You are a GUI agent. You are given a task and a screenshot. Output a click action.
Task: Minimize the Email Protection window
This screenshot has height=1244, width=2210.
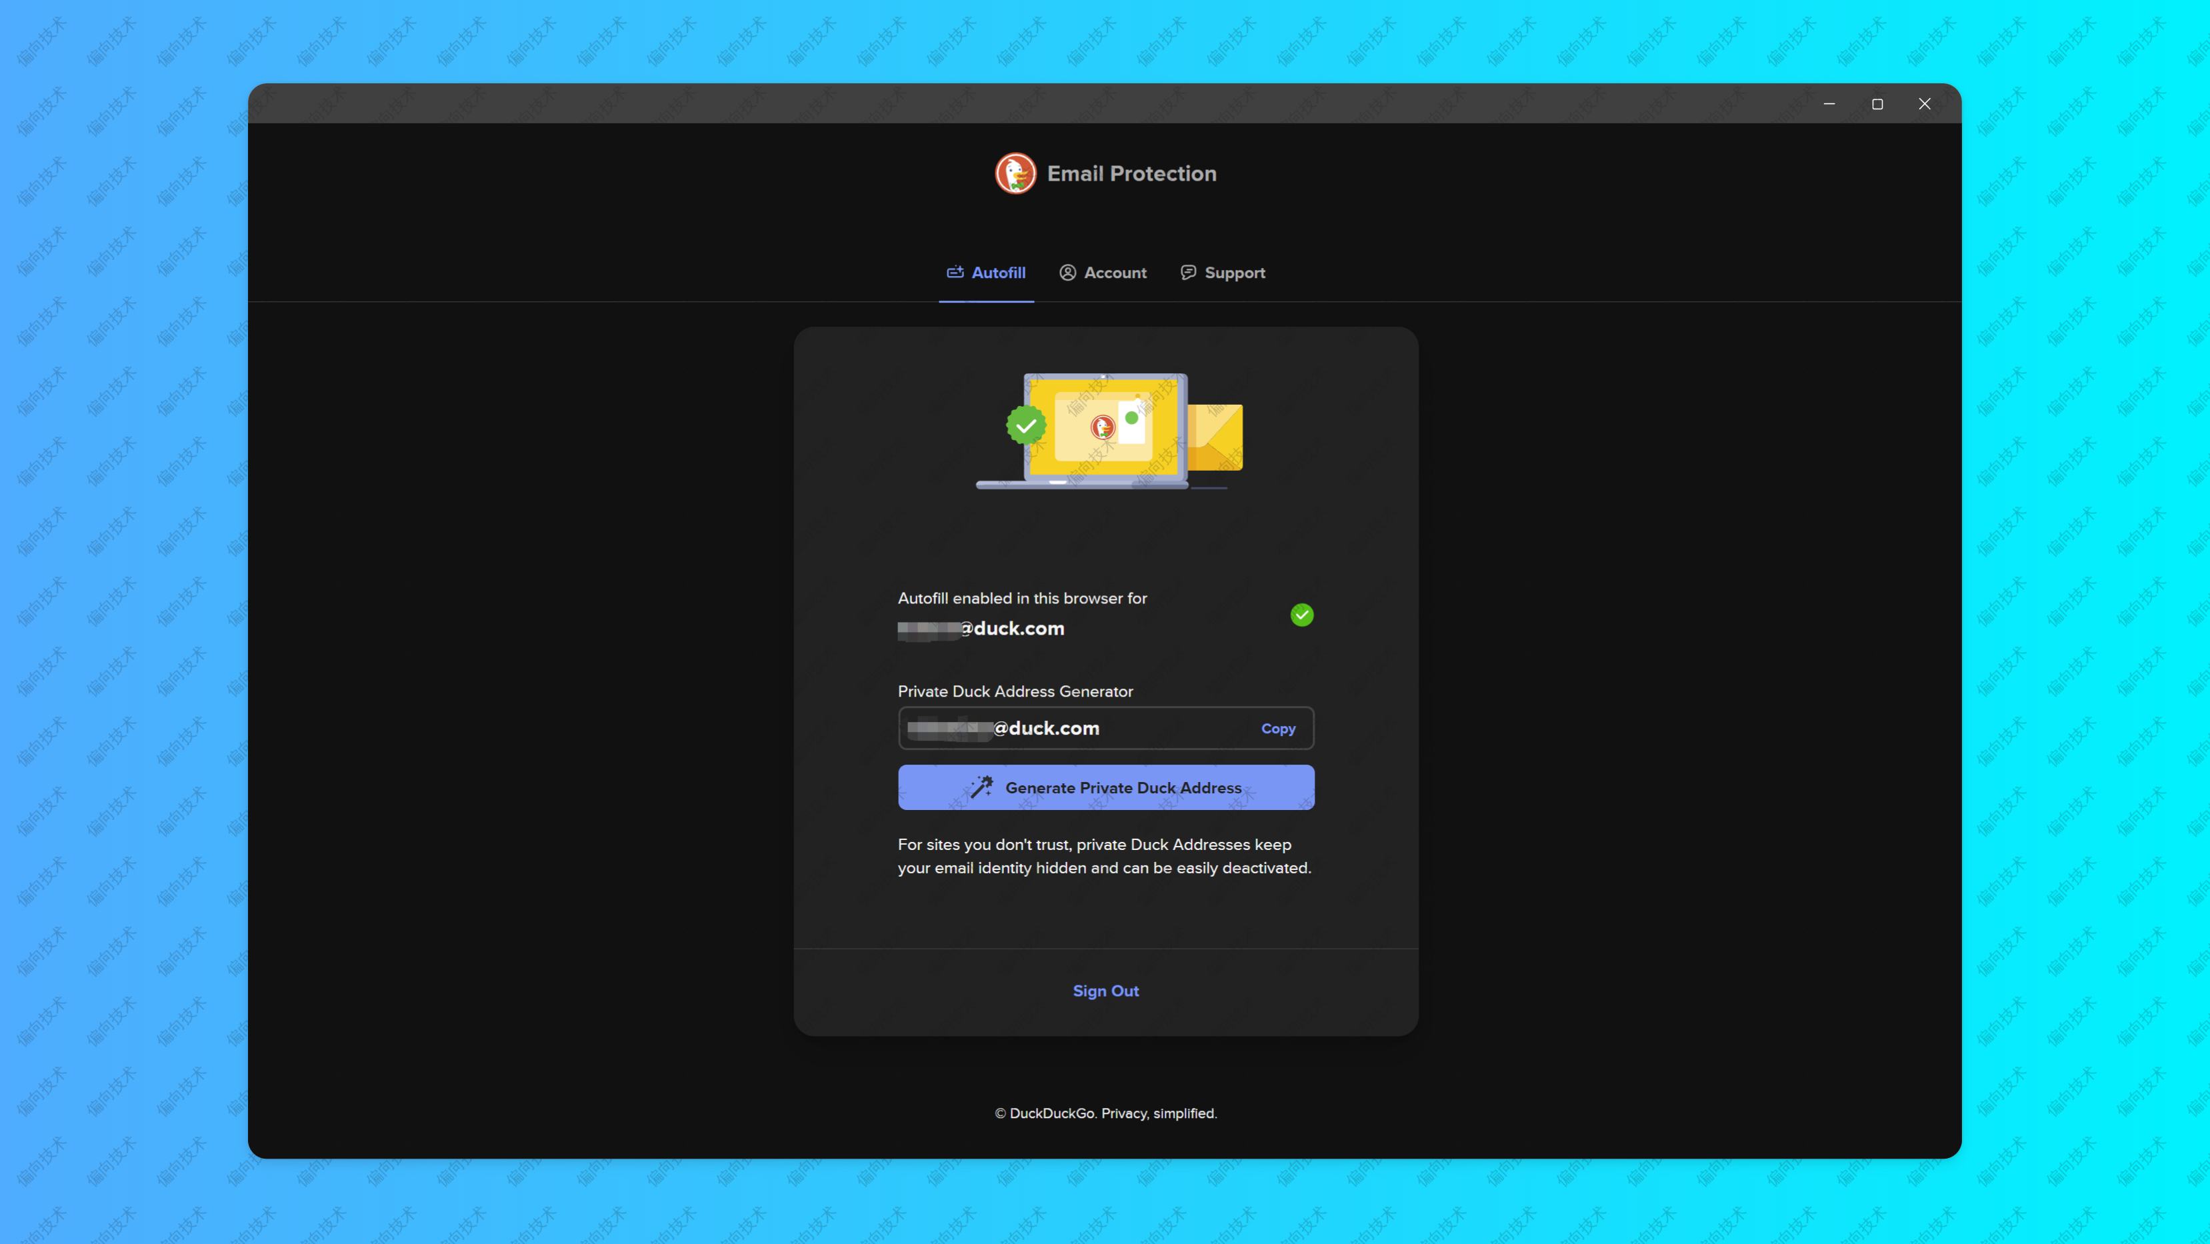coord(1829,104)
